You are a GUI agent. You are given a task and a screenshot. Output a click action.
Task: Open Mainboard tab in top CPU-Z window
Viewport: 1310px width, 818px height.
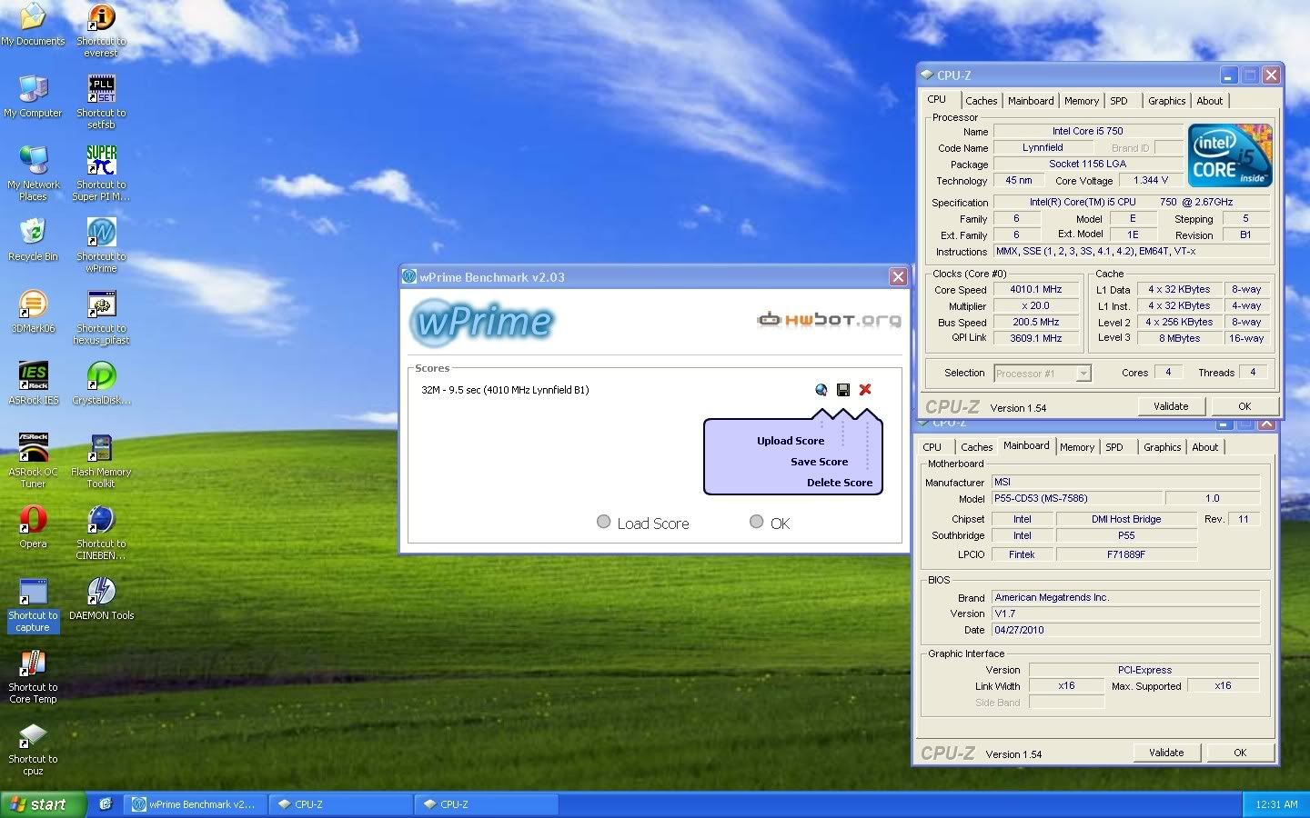1031,101
